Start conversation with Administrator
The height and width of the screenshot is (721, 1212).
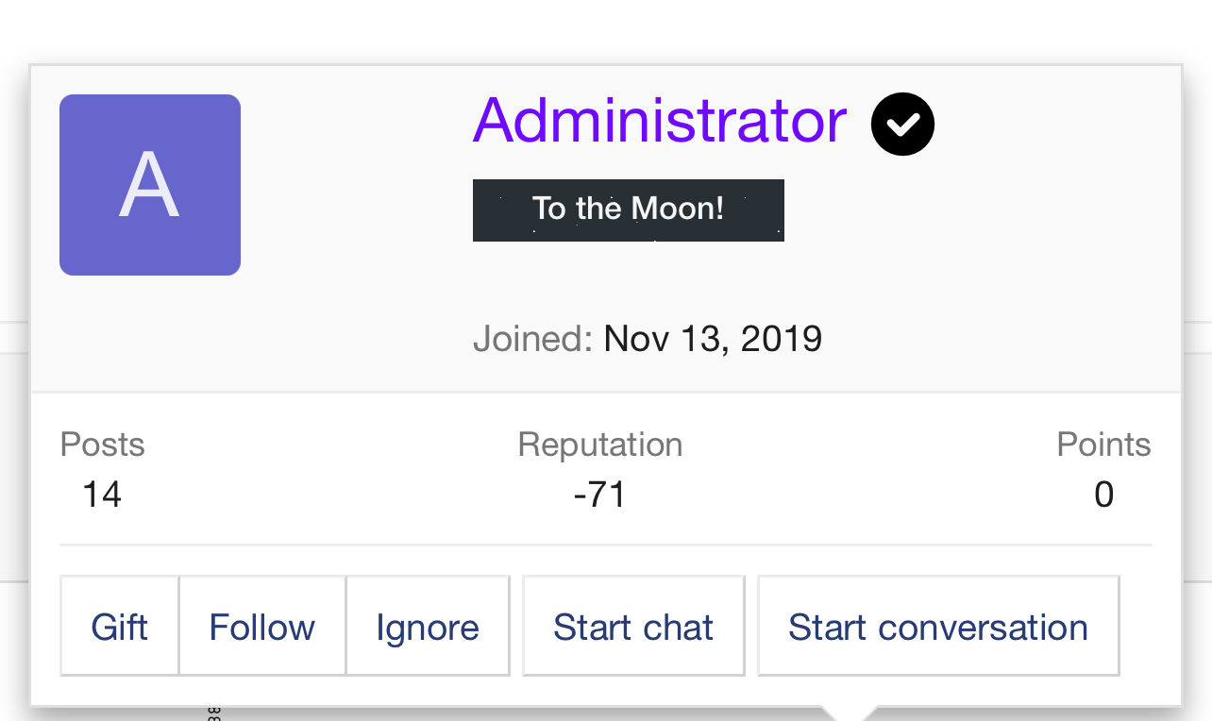tap(938, 627)
